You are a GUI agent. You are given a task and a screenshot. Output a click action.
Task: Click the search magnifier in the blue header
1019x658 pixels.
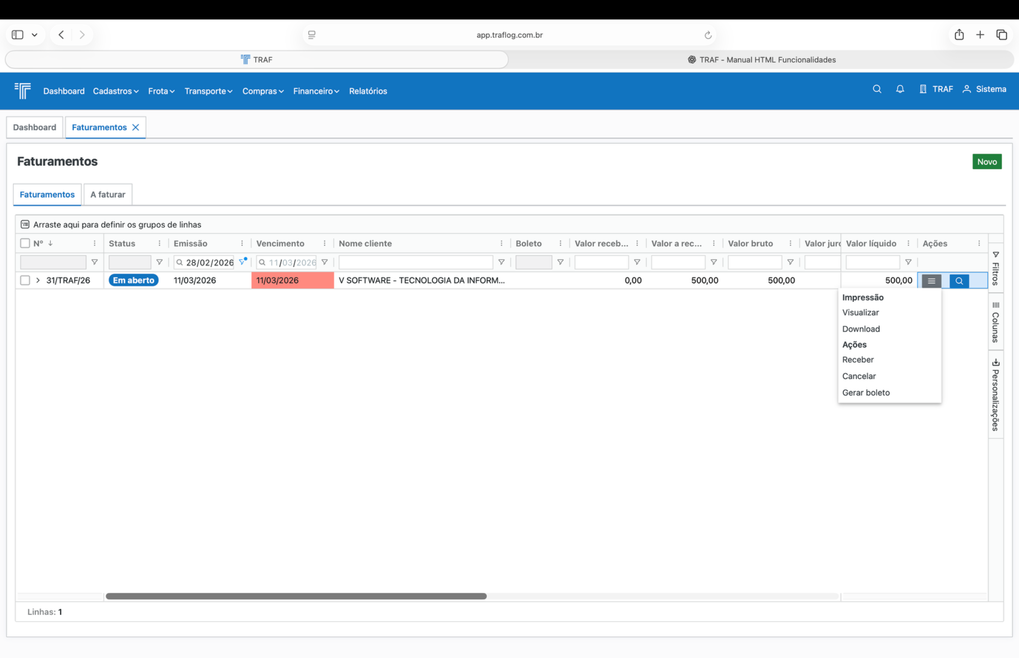(877, 89)
